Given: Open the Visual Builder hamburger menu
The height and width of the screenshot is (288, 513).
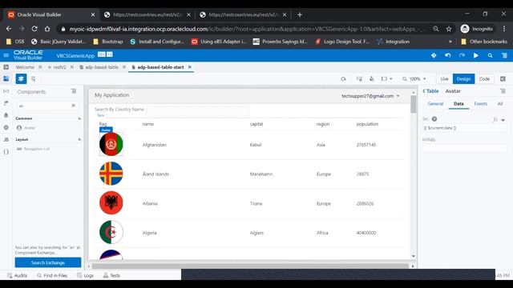Looking at the screenshot, I should [6, 55].
